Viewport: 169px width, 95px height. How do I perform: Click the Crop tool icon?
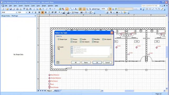coord(111,12)
